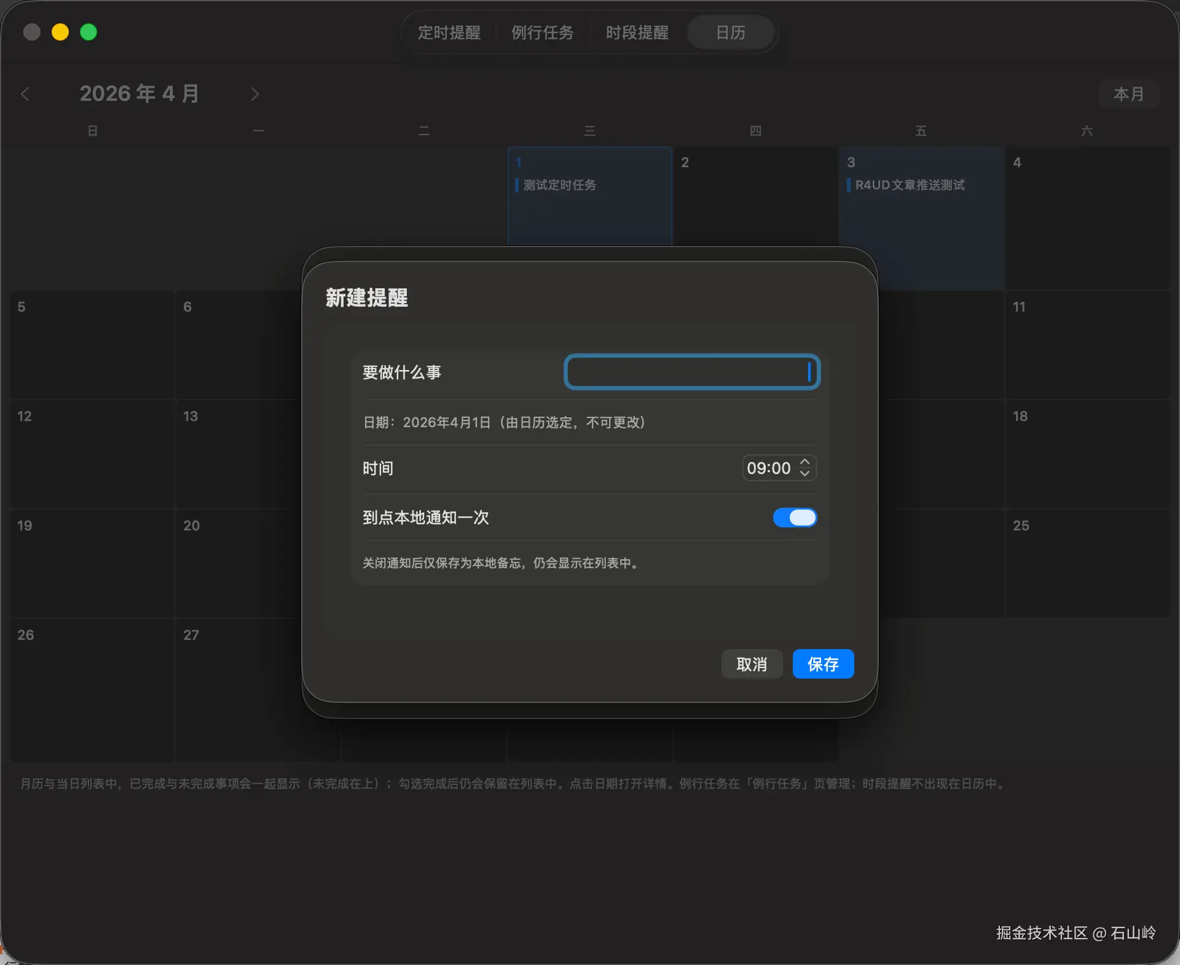The width and height of the screenshot is (1180, 965).
Task: Select April 18 calendar cell
Action: pyautogui.click(x=1087, y=454)
